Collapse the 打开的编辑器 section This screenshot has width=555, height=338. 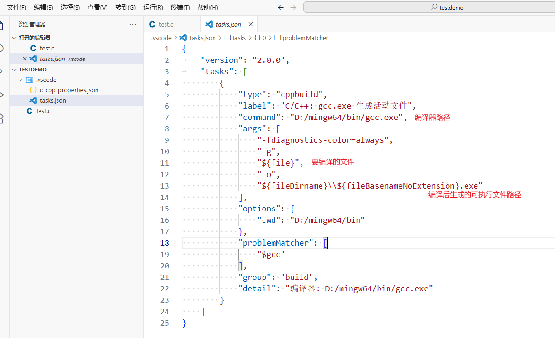click(14, 38)
